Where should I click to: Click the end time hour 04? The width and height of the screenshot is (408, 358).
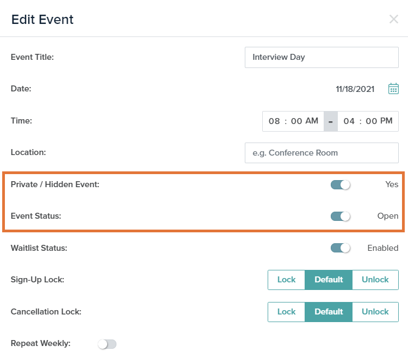349,121
